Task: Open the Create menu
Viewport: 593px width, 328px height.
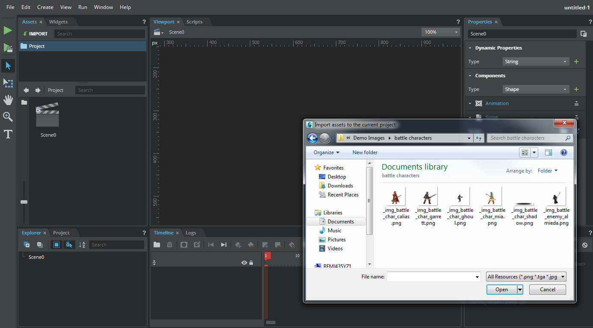Action: (45, 7)
